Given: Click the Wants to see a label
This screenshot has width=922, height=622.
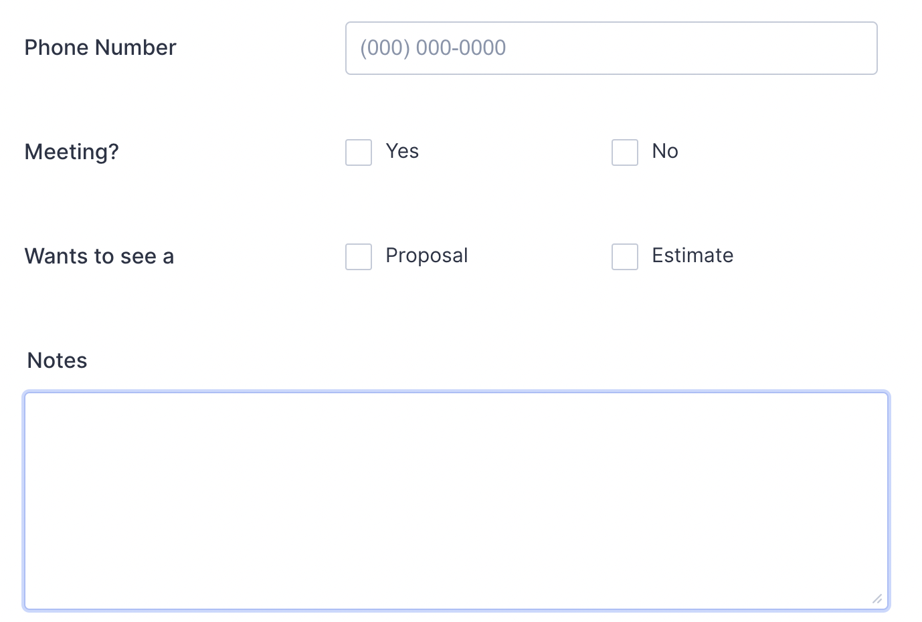Looking at the screenshot, I should (99, 256).
